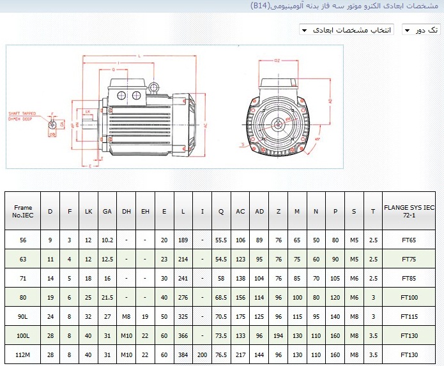444x366 pixels.
Task: Click Q value '73.5'
Action: [221, 336]
